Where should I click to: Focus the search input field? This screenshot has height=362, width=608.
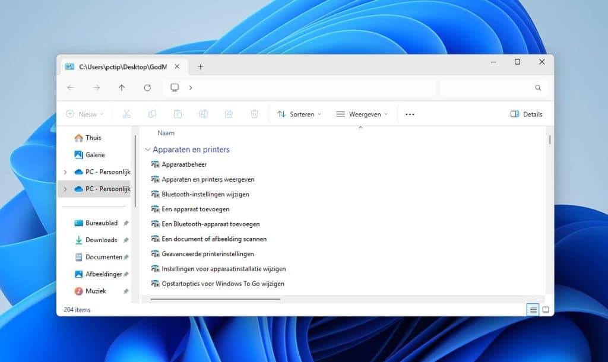pyautogui.click(x=493, y=88)
